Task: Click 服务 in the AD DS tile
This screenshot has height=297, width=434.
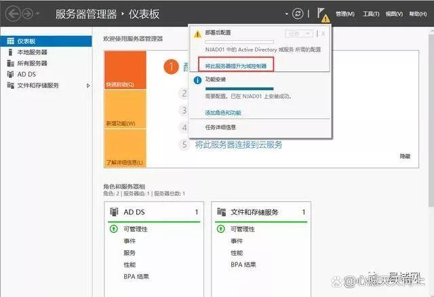Action: pyautogui.click(x=130, y=253)
